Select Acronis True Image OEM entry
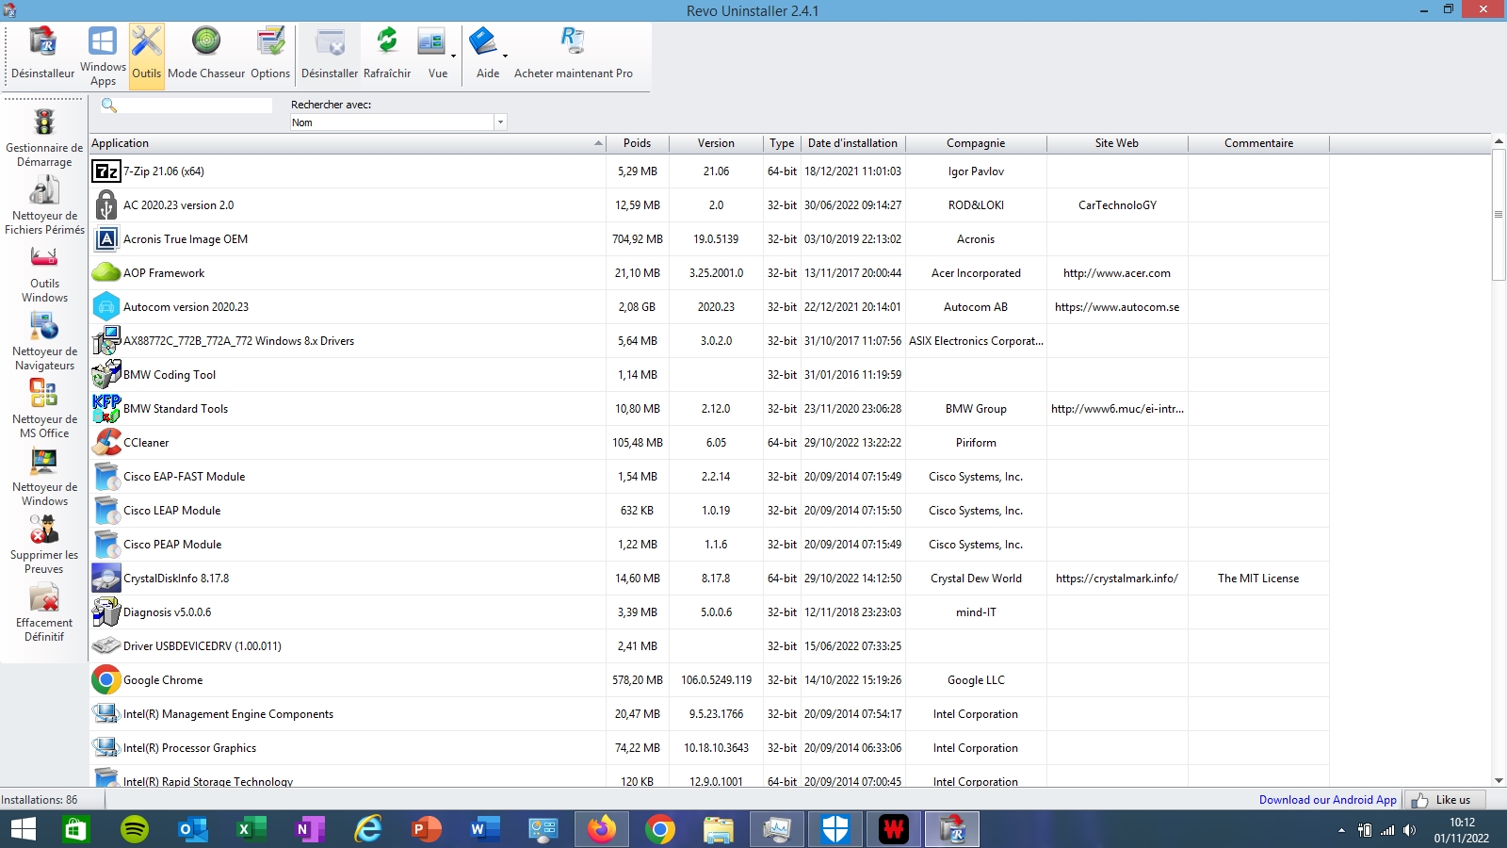Screen dimensions: 1507x848 [x=709, y=239]
